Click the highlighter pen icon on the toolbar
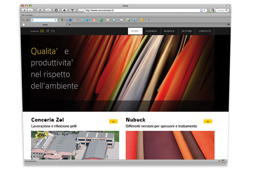This screenshot has height=169, width=254. pos(148,20)
